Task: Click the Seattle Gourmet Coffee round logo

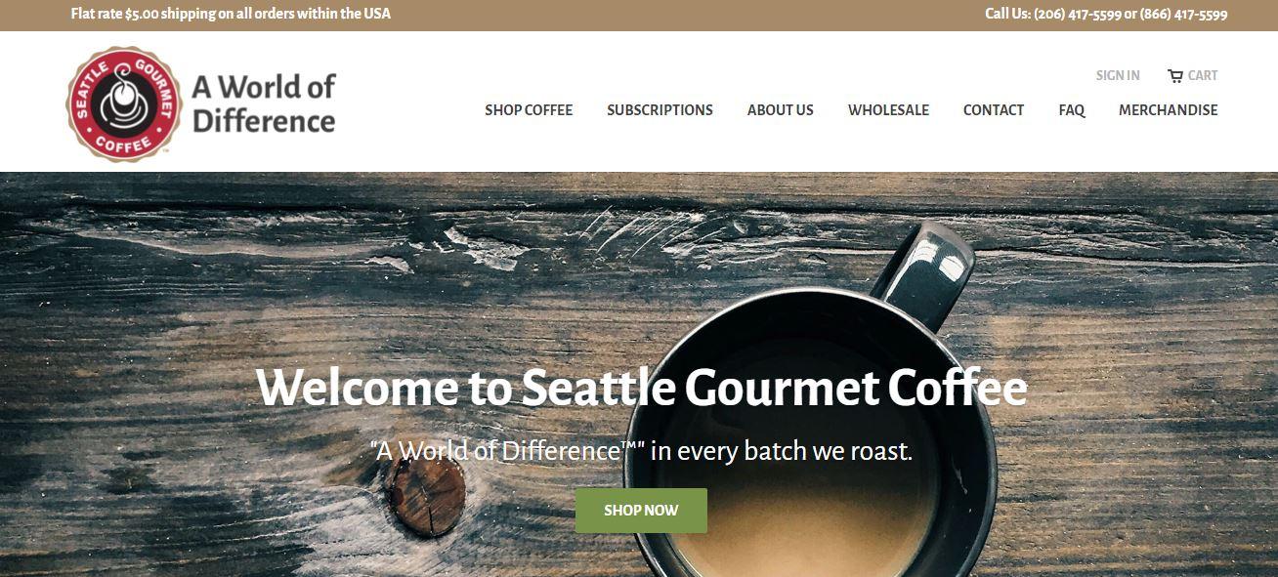Action: pyautogui.click(x=124, y=103)
